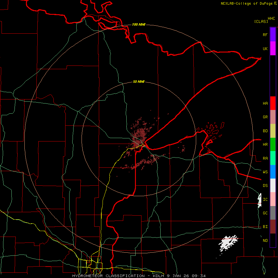The image size is (278, 278).
Task: Click the small white echo by IC label
Action: [259, 200]
